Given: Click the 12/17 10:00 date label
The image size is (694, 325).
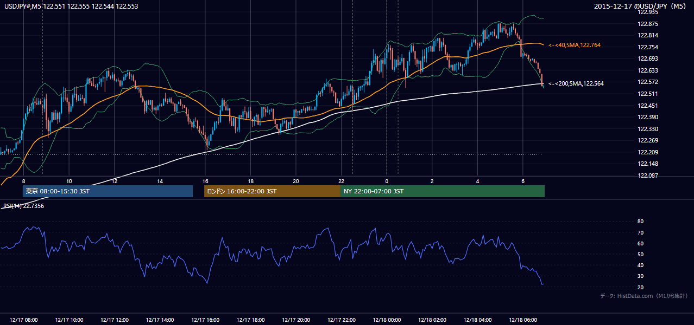Looking at the screenshot, I should (69, 320).
